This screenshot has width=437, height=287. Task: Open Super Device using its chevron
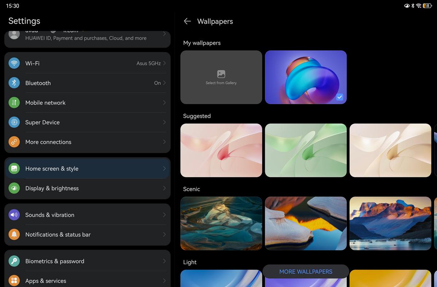click(164, 122)
